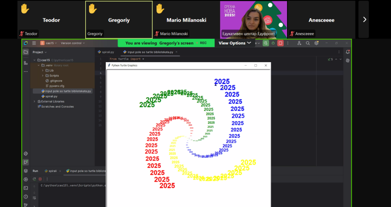Close the Python Turtle Graphics window
391x207 pixels.
point(266,65)
